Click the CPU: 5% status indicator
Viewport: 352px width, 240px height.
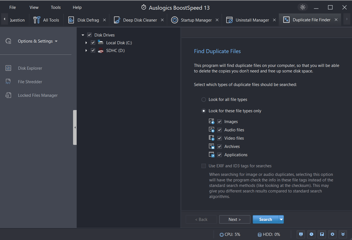coord(230,234)
